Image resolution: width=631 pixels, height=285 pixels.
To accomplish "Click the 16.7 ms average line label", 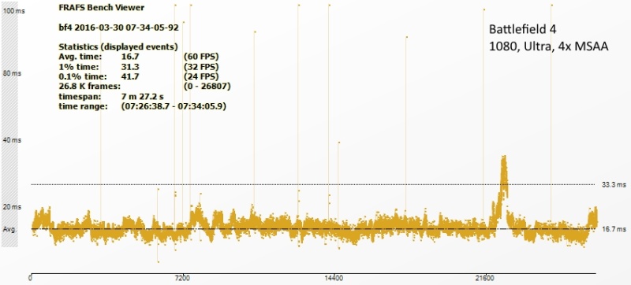I will pyautogui.click(x=614, y=229).
